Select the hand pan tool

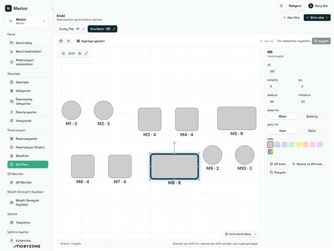[x=61, y=41]
